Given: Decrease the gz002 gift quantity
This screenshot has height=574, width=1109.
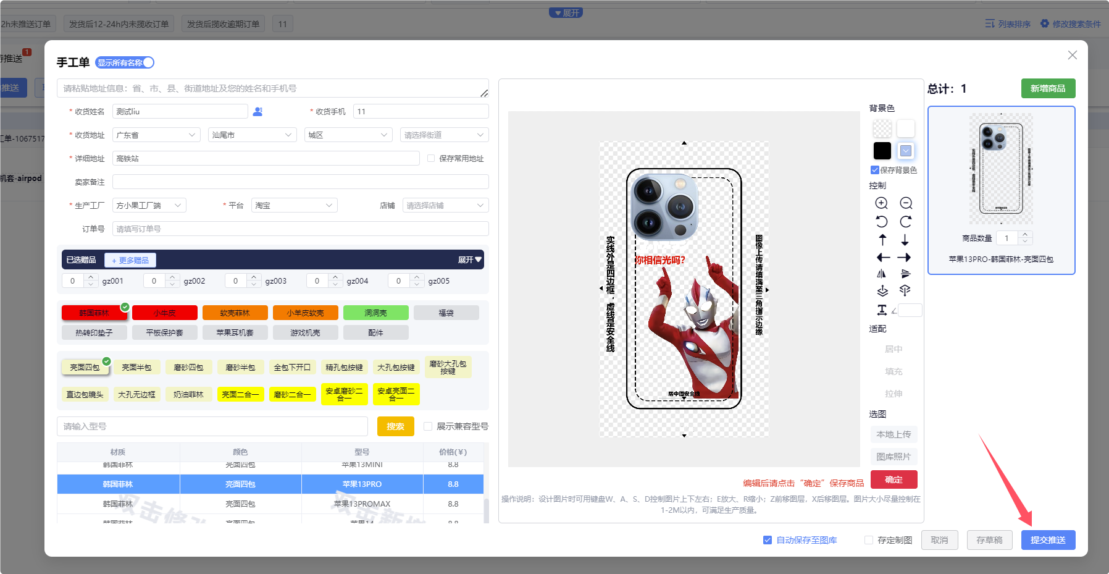Looking at the screenshot, I should [172, 285].
